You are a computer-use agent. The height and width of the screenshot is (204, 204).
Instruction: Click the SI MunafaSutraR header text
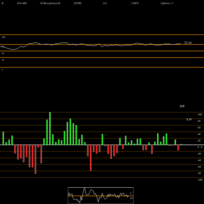50,3
